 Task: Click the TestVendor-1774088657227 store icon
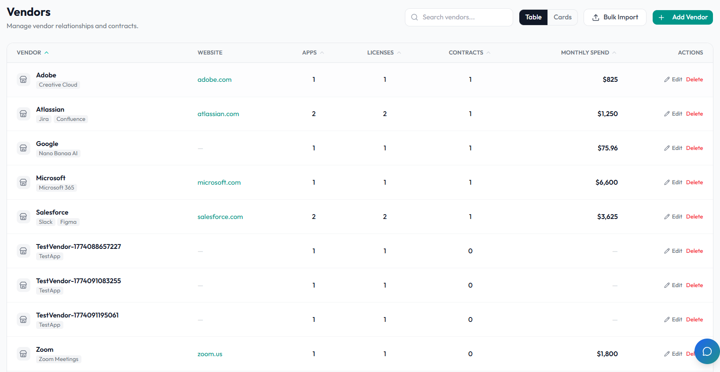[23, 251]
